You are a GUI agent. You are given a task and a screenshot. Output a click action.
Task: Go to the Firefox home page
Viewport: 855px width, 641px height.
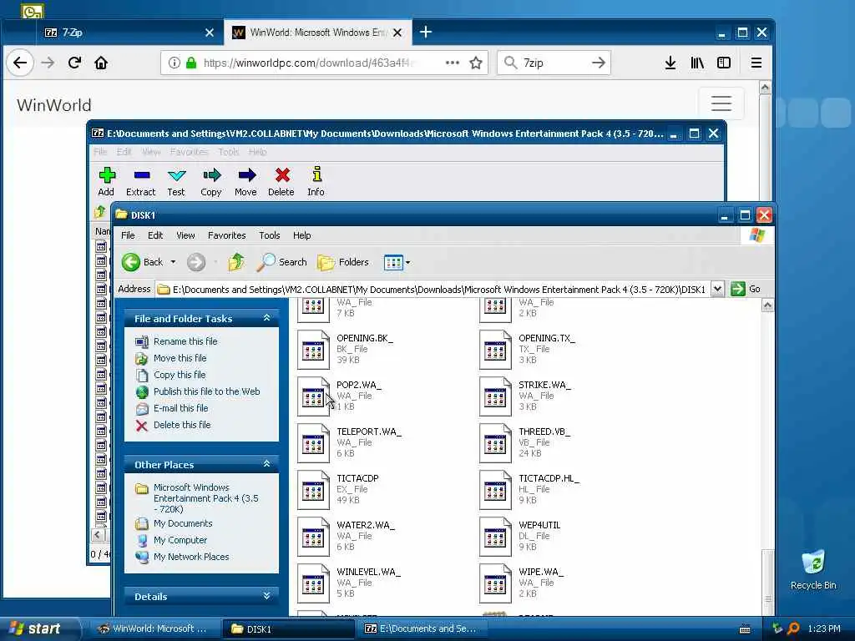click(101, 63)
